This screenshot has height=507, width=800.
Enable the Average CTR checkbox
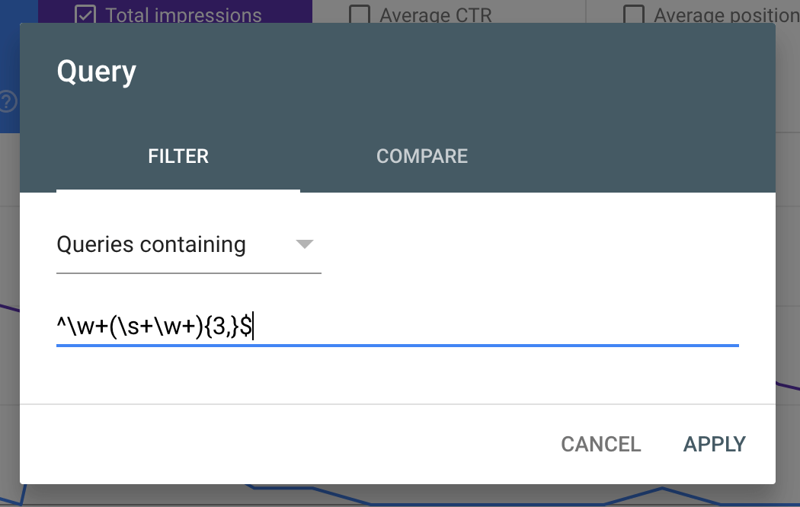pyautogui.click(x=359, y=14)
